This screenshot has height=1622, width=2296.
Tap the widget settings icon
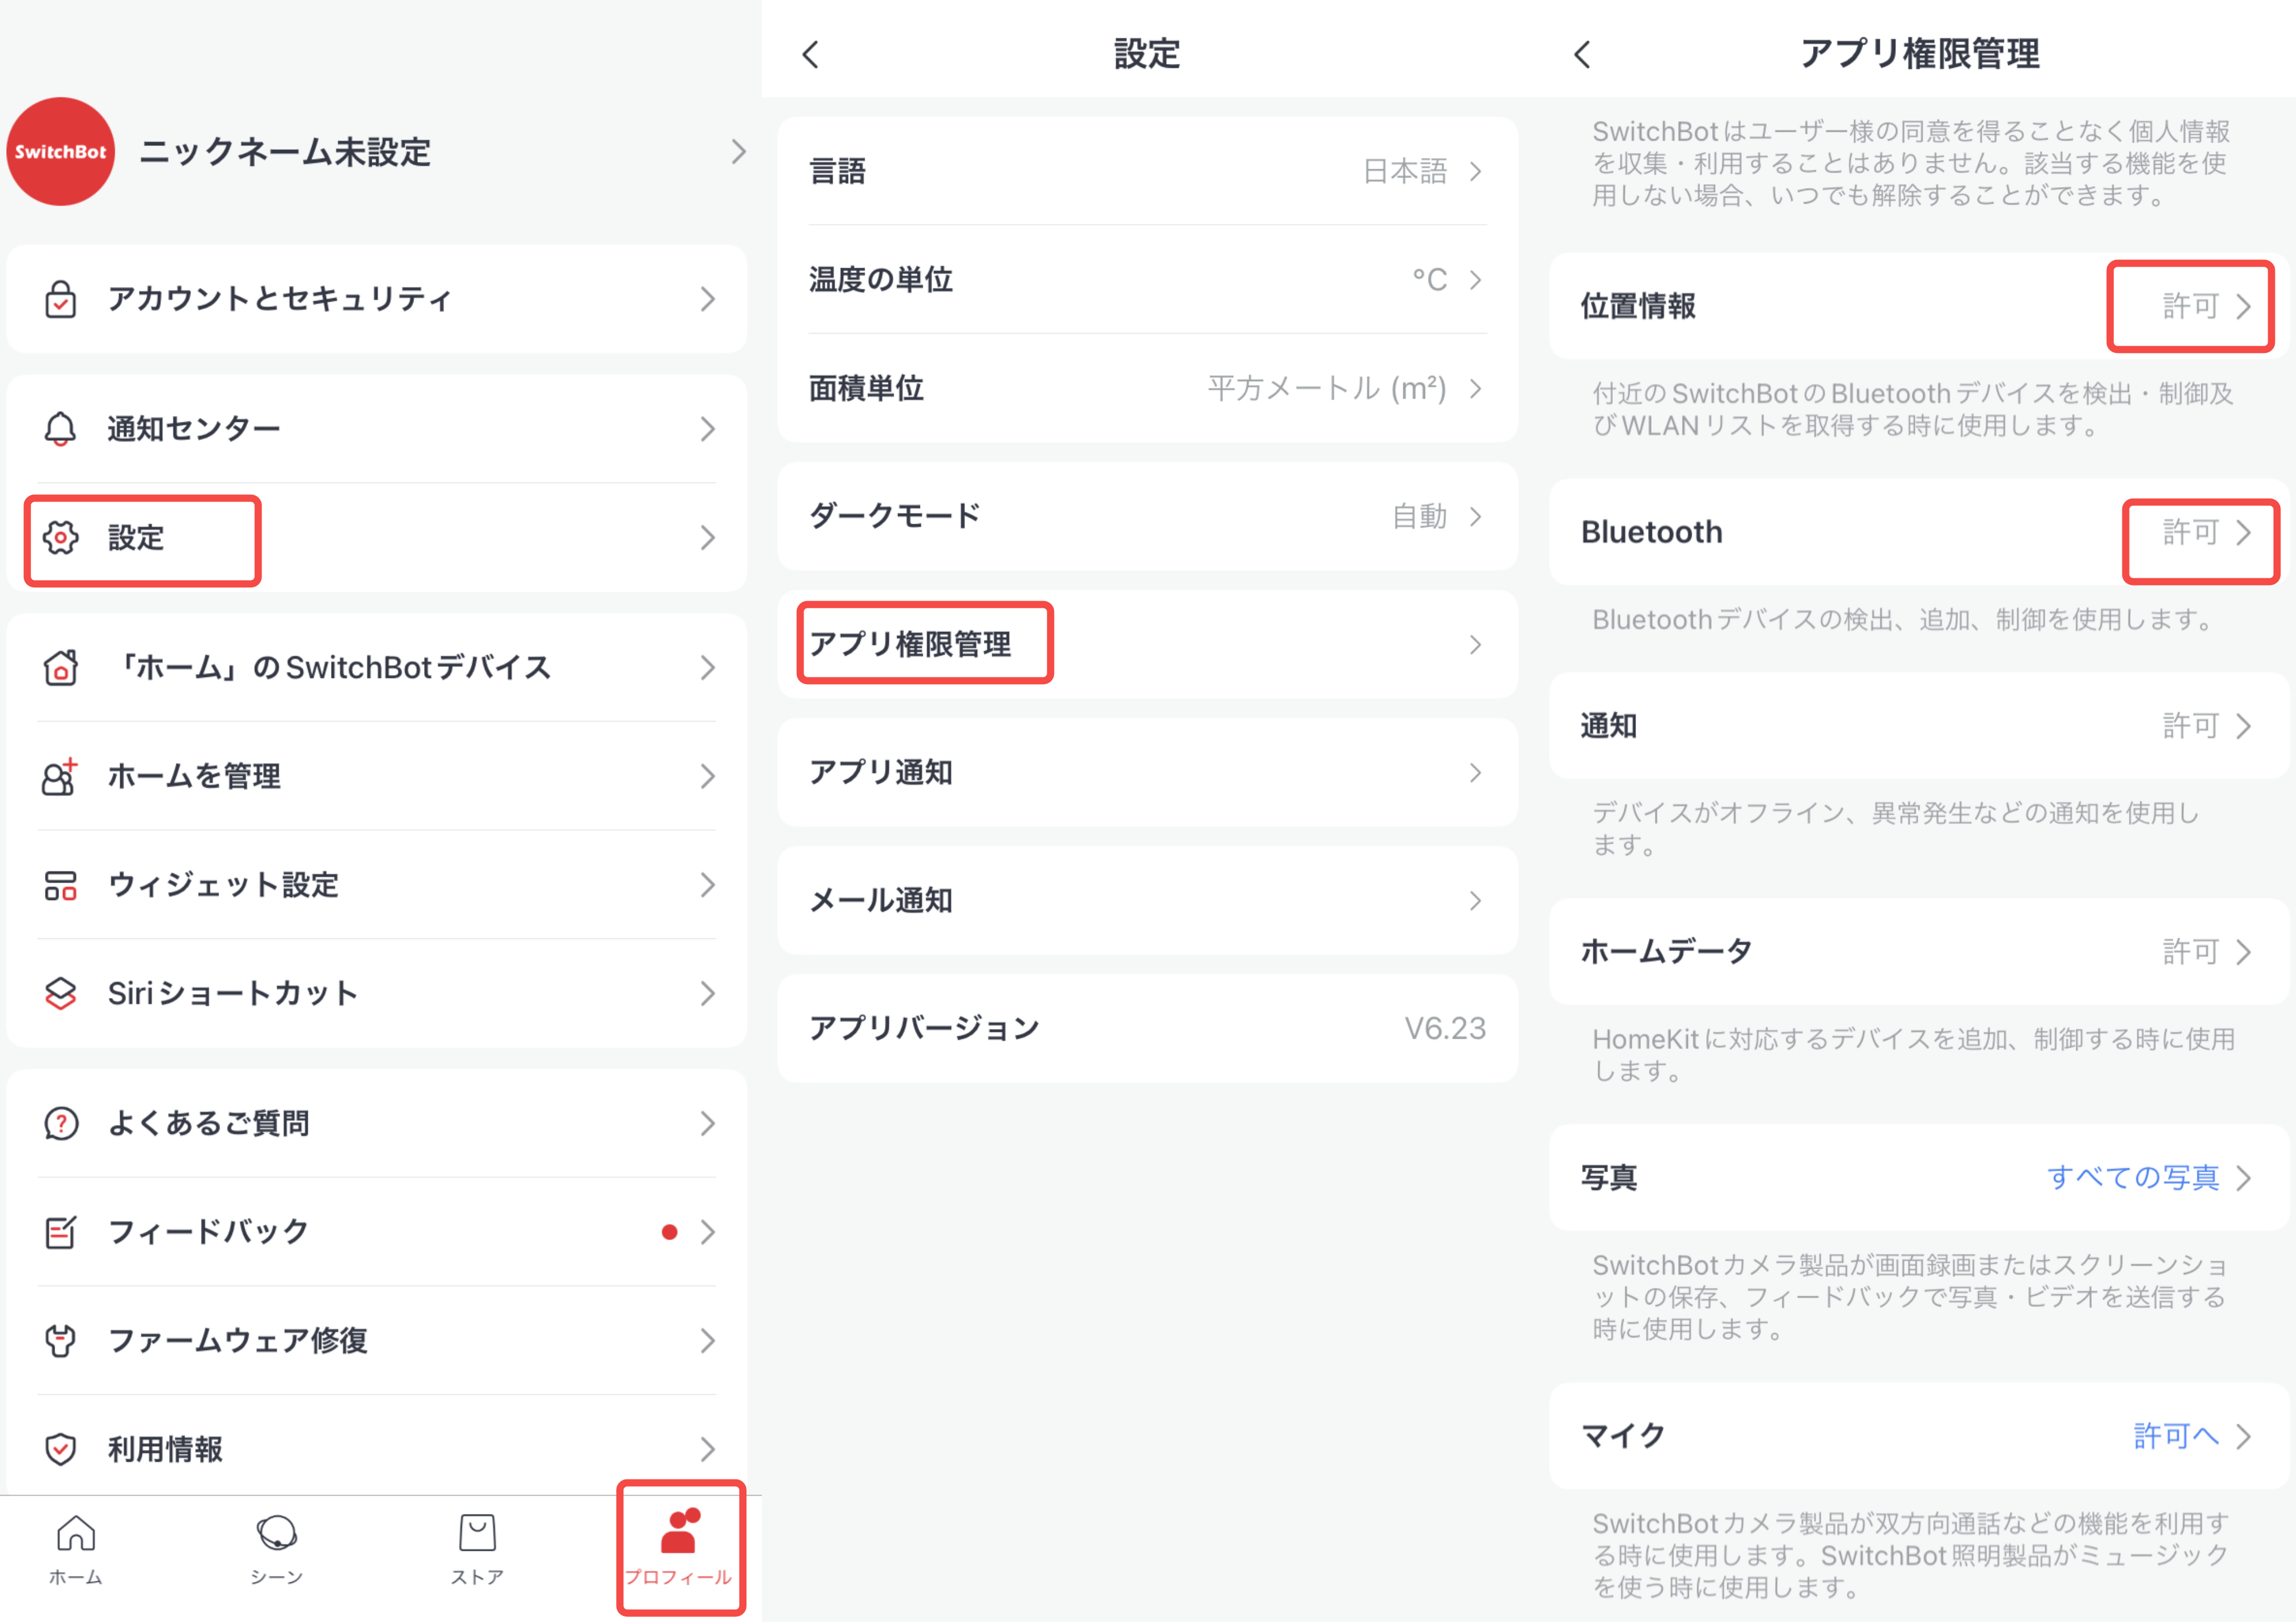coord(61,885)
